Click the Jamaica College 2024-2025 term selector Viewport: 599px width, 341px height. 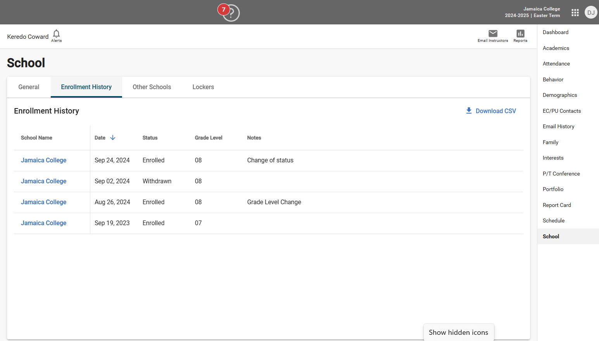pos(532,12)
